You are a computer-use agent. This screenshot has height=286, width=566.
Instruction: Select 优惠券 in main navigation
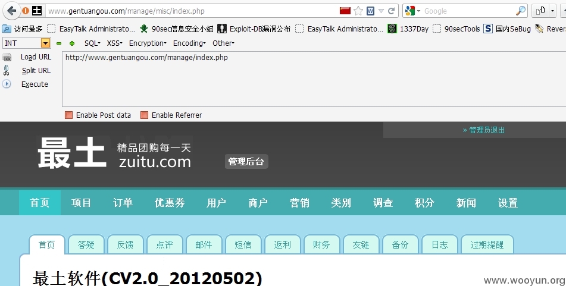(x=170, y=203)
